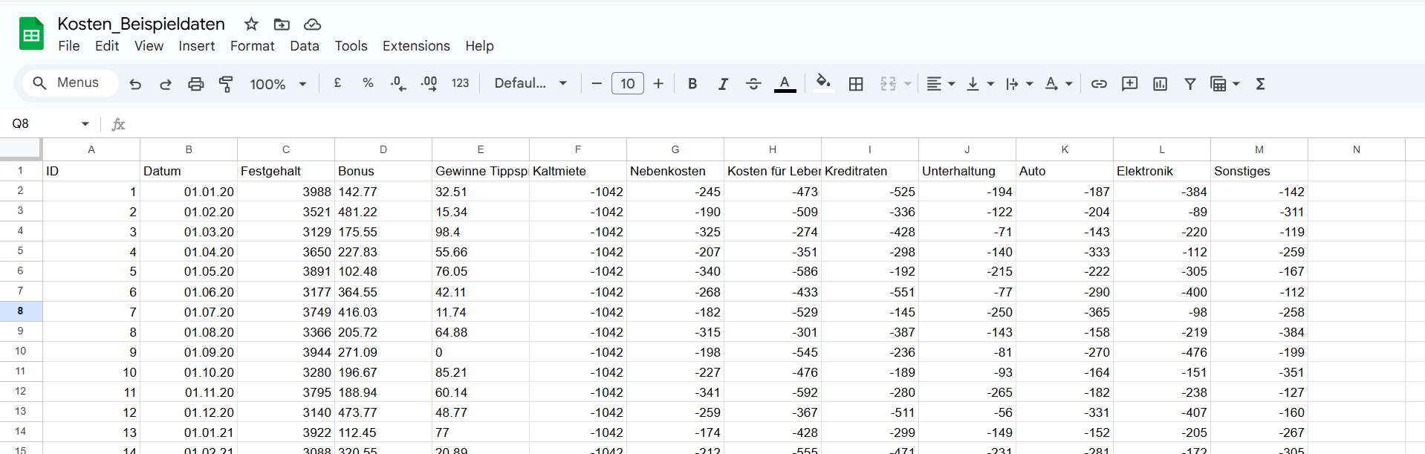Open the Data menu
The width and height of the screenshot is (1425, 454).
coord(305,46)
